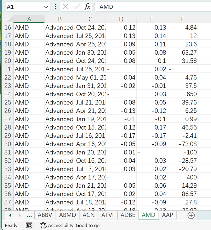Select cell D31 value 0.01
211x230 pixels.
(x=121, y=152)
